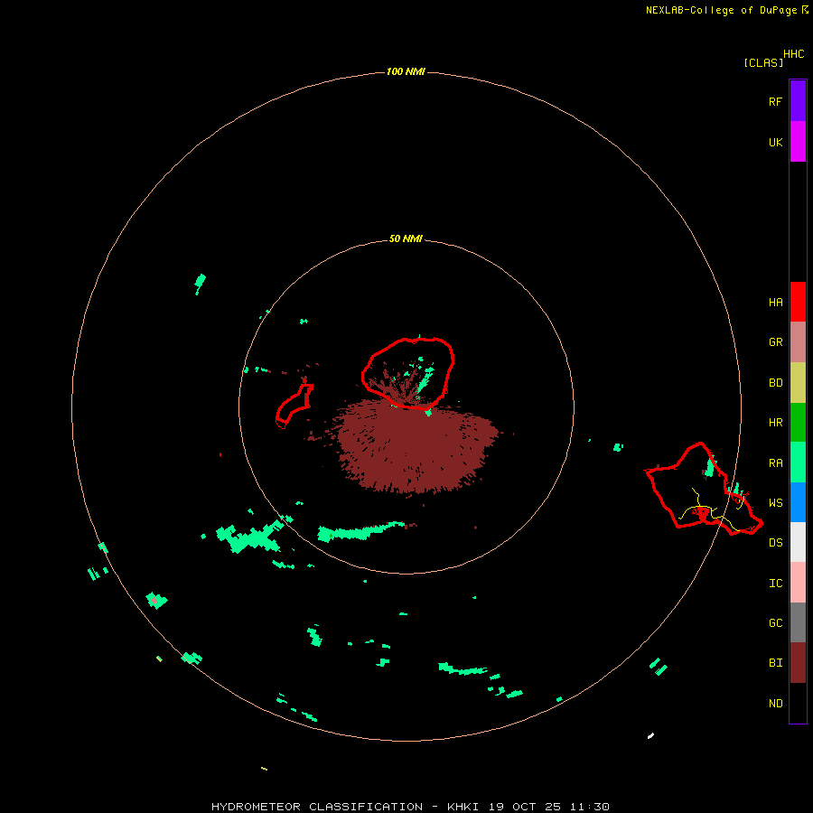Click the UK magenta legend swatch
The width and height of the screenshot is (813, 813).
798,142
